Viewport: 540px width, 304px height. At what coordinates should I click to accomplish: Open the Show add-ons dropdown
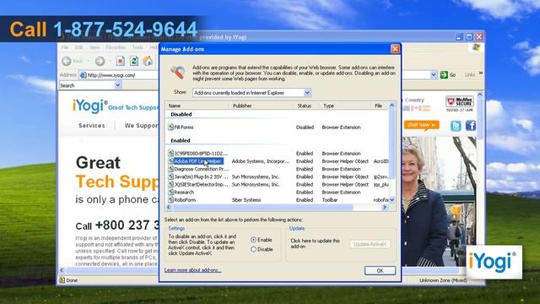307,92
